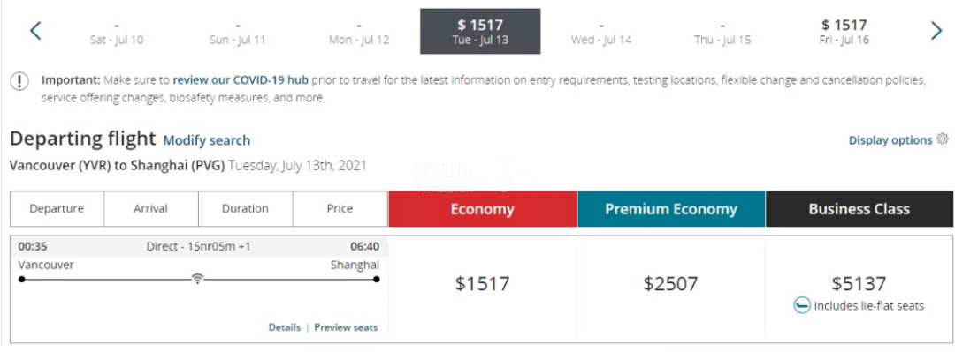Open flight Details link
Screen dimensions: 955x352
[285, 327]
